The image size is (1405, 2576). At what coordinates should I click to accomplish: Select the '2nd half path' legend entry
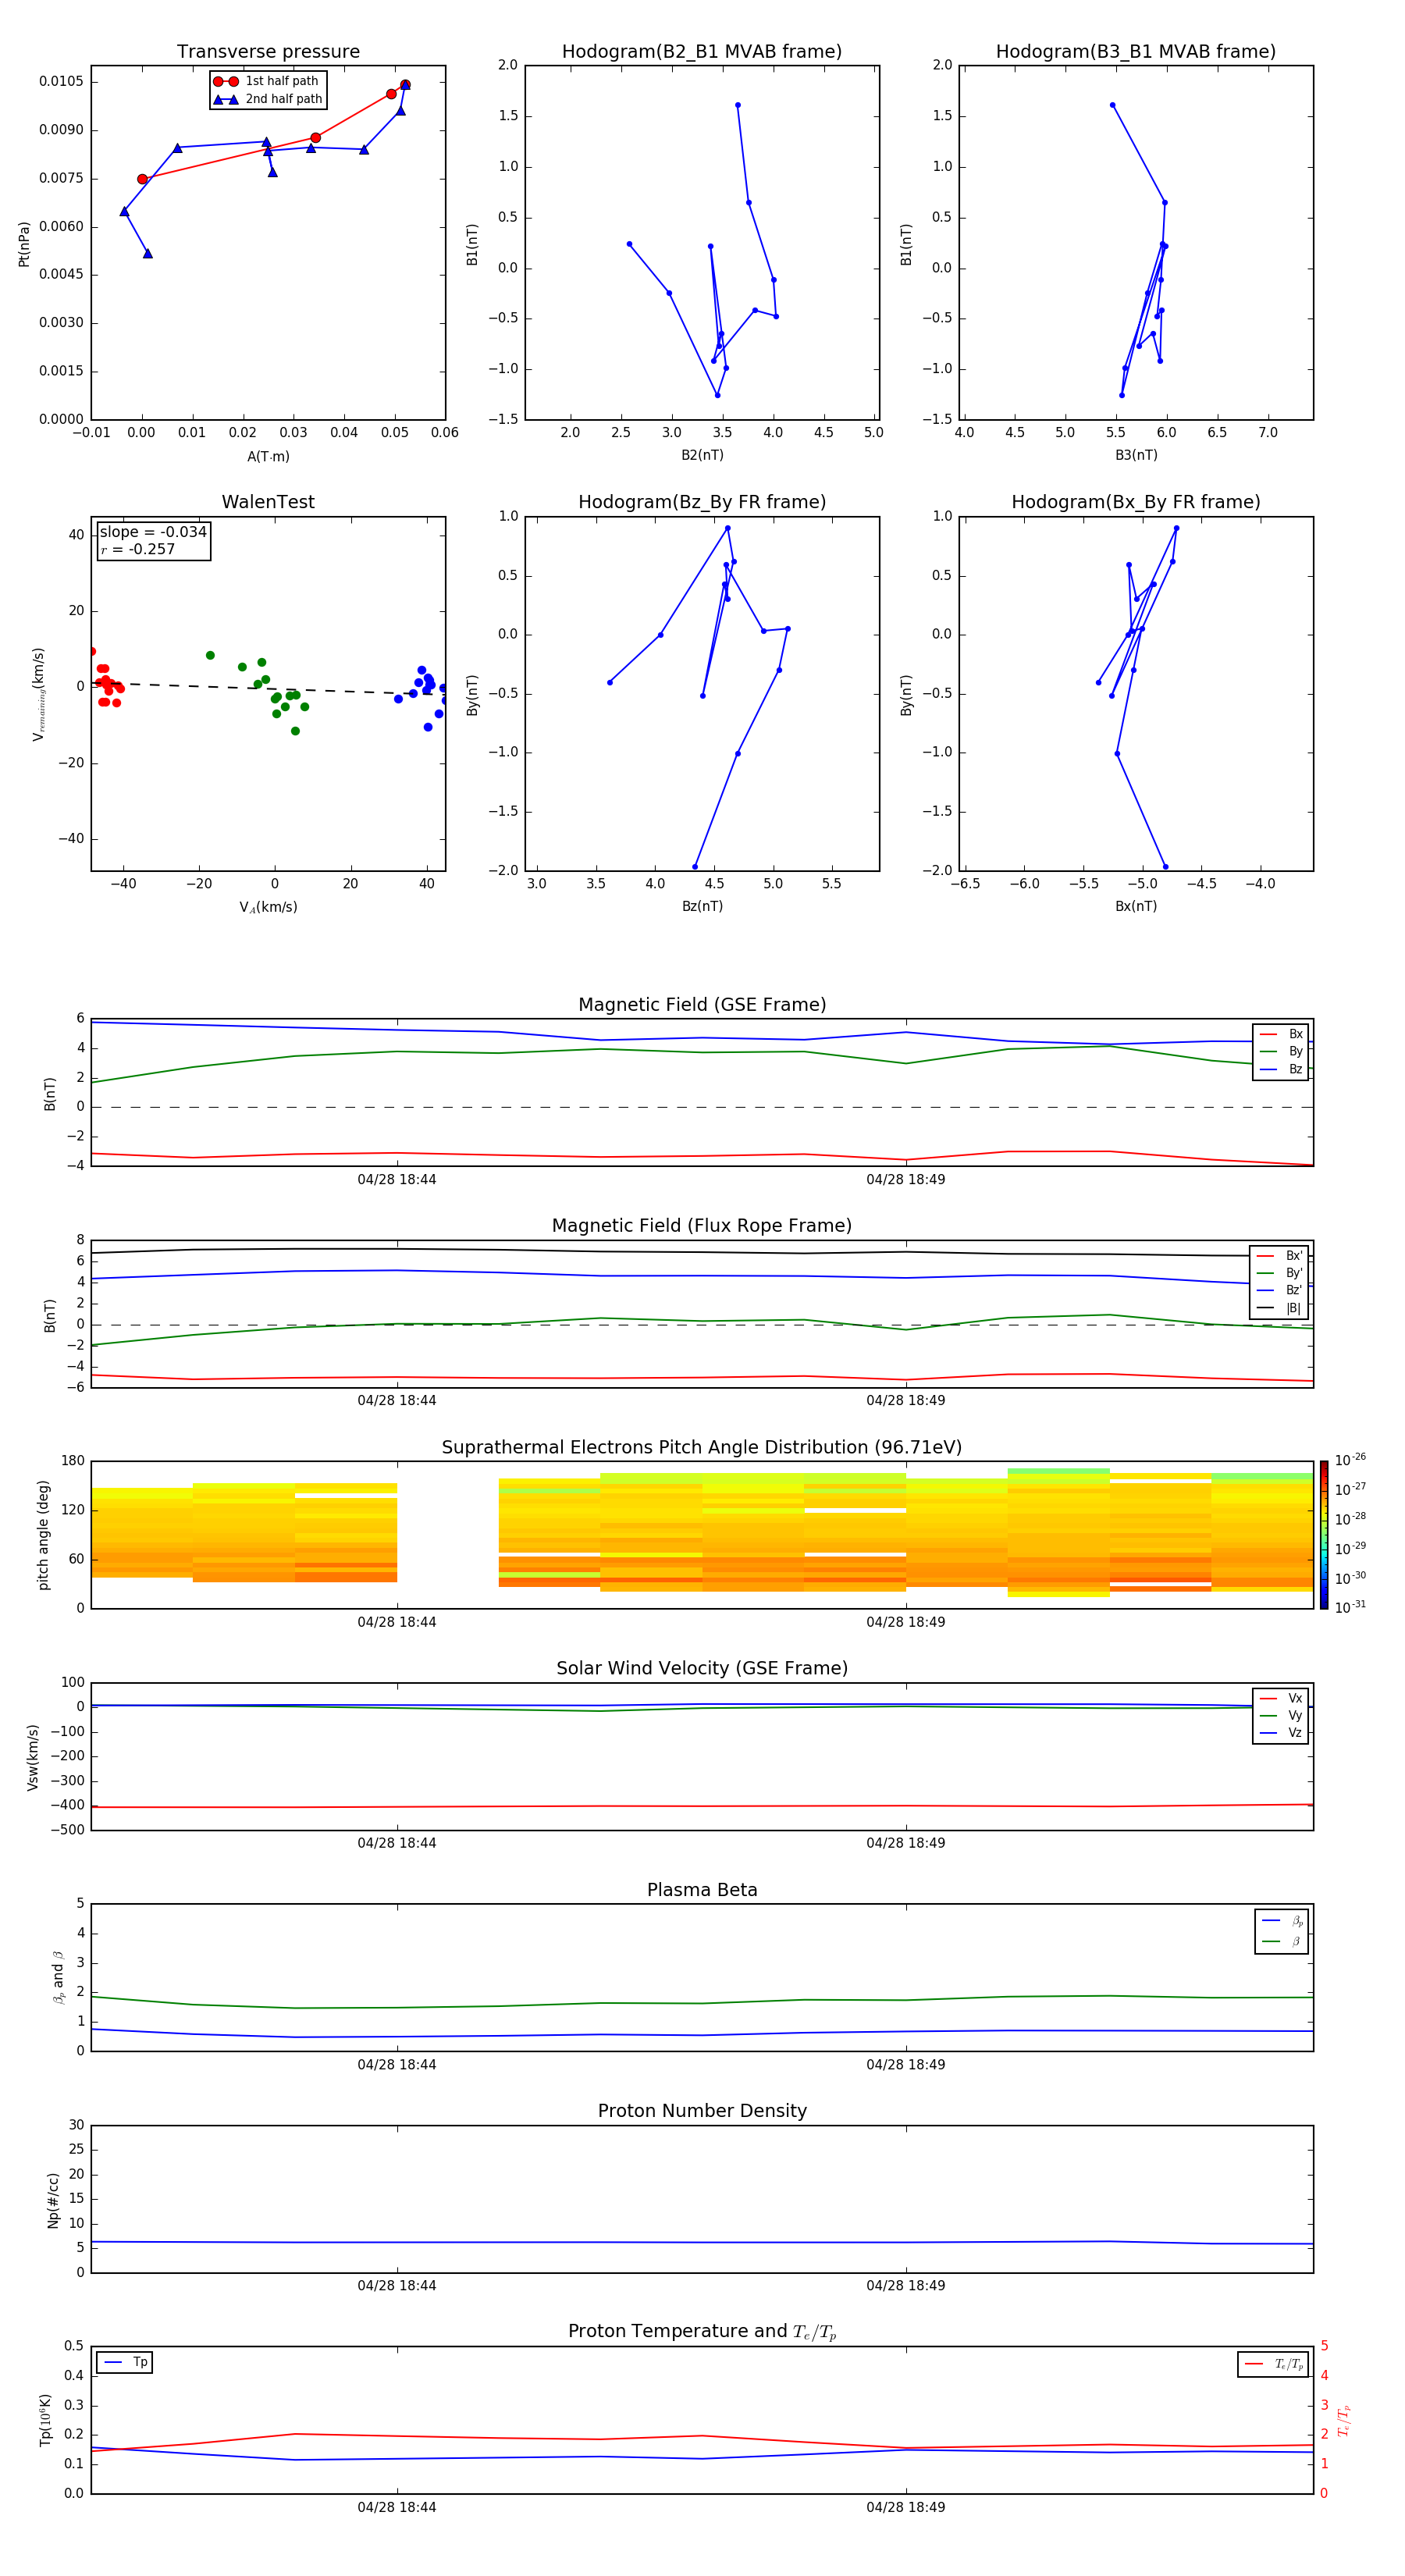click(x=267, y=99)
